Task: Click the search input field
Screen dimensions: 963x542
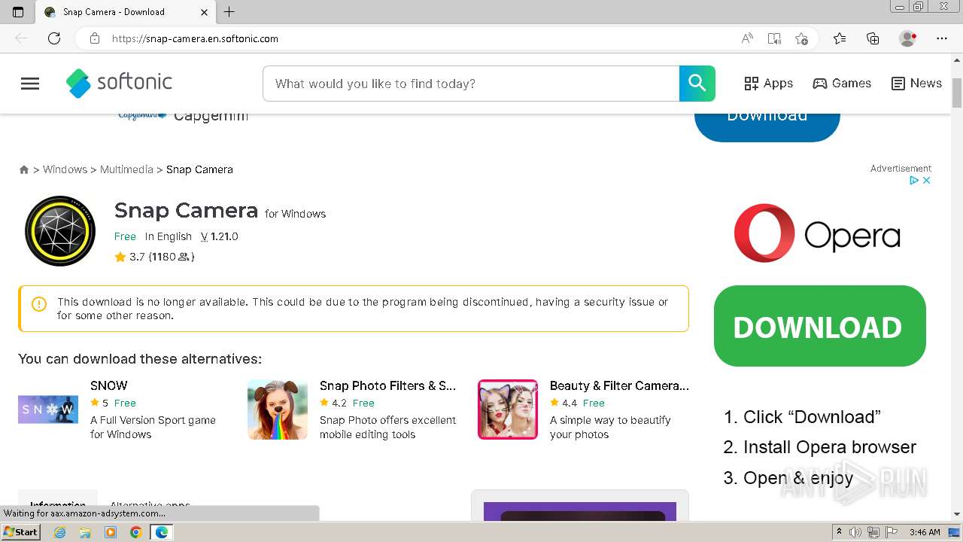Action: 471,84
